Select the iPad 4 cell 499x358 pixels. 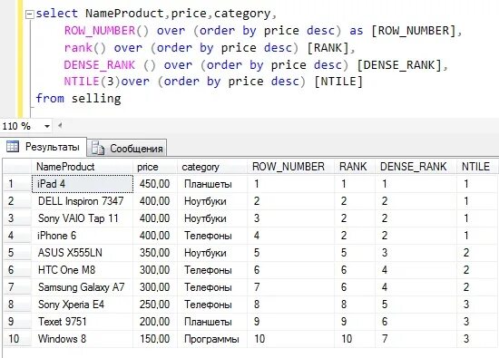pos(83,184)
